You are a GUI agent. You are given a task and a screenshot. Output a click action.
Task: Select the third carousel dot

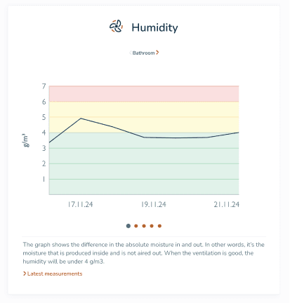click(x=144, y=226)
